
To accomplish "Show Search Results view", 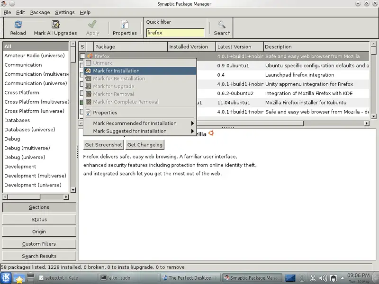I will 39,256.
